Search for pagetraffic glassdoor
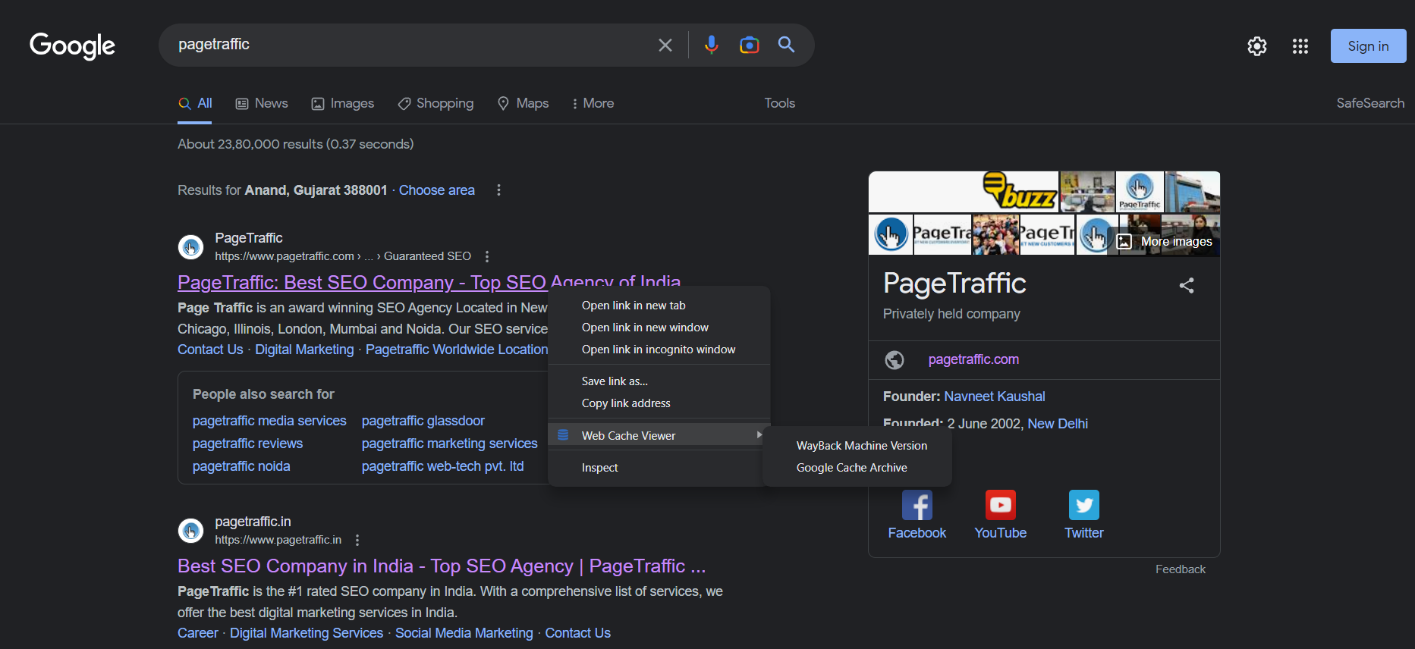The height and width of the screenshot is (649, 1415). (x=423, y=421)
